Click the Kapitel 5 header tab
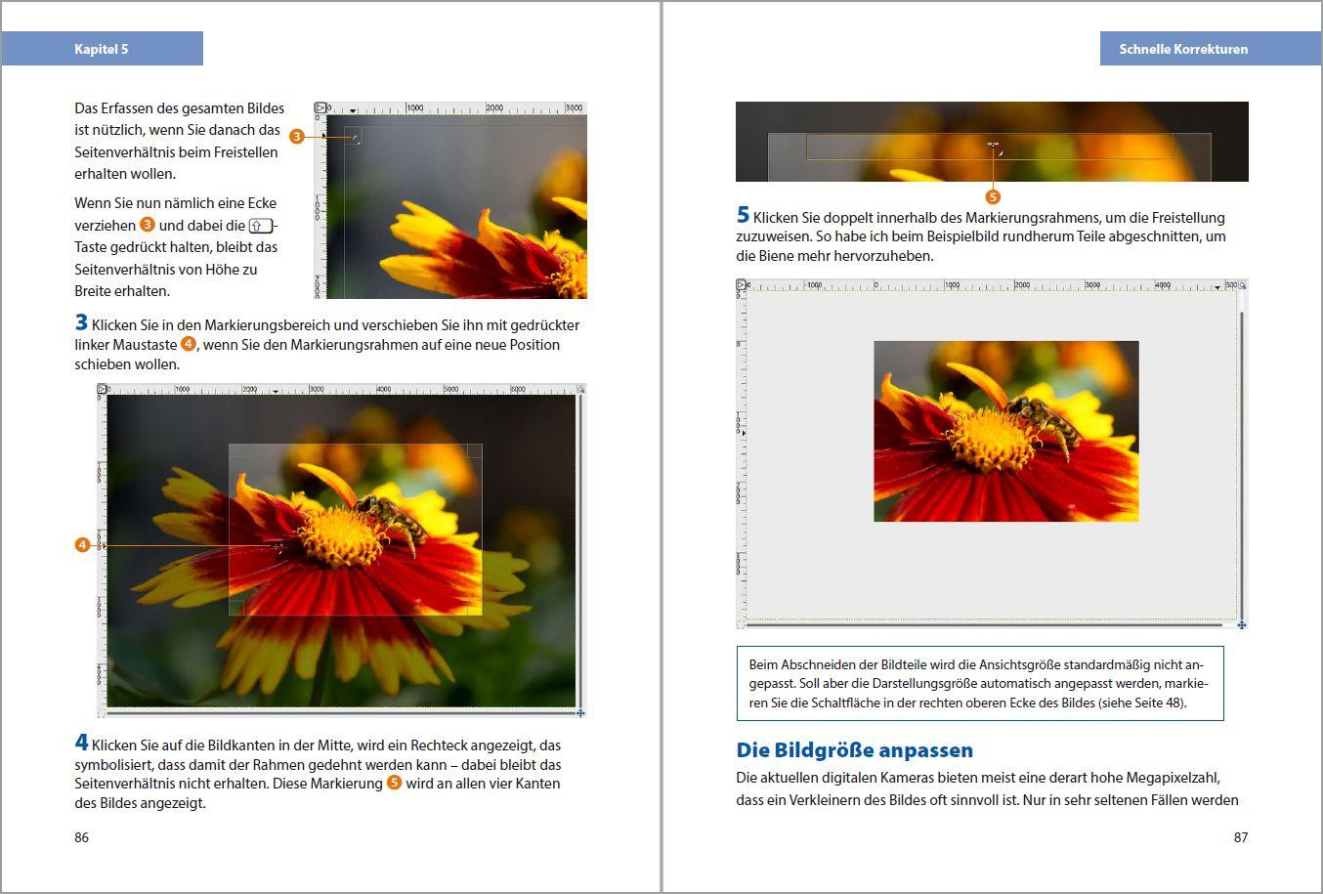 (102, 49)
